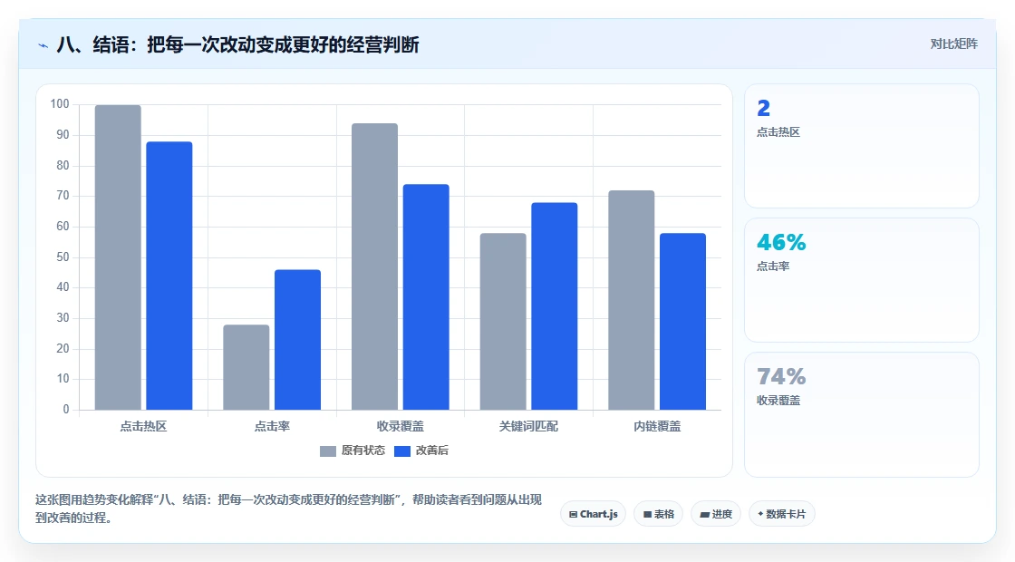Image resolution: width=1015 pixels, height=562 pixels.
Task: Click the 74% value in data card
Action: 781,376
